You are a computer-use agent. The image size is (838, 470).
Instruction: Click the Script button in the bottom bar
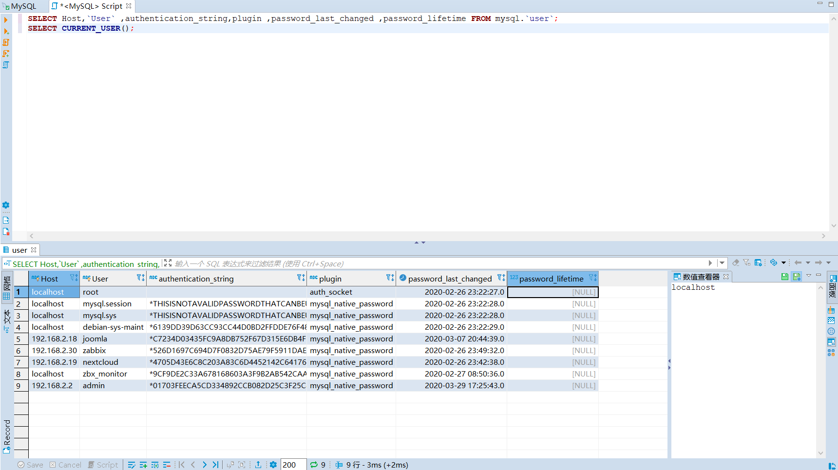click(x=103, y=465)
